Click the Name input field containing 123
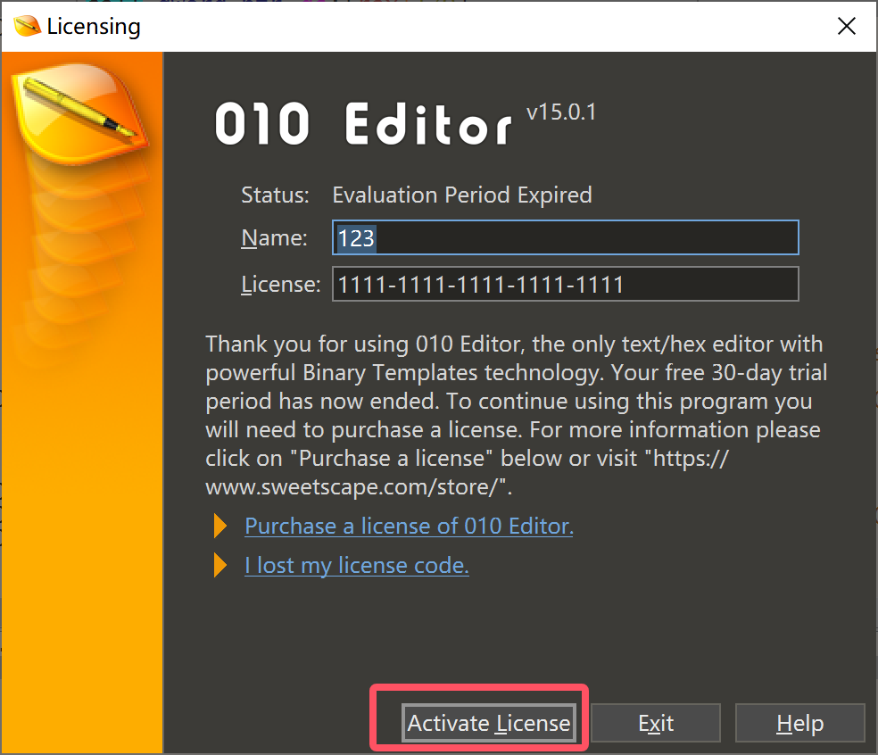The image size is (878, 755). [566, 237]
